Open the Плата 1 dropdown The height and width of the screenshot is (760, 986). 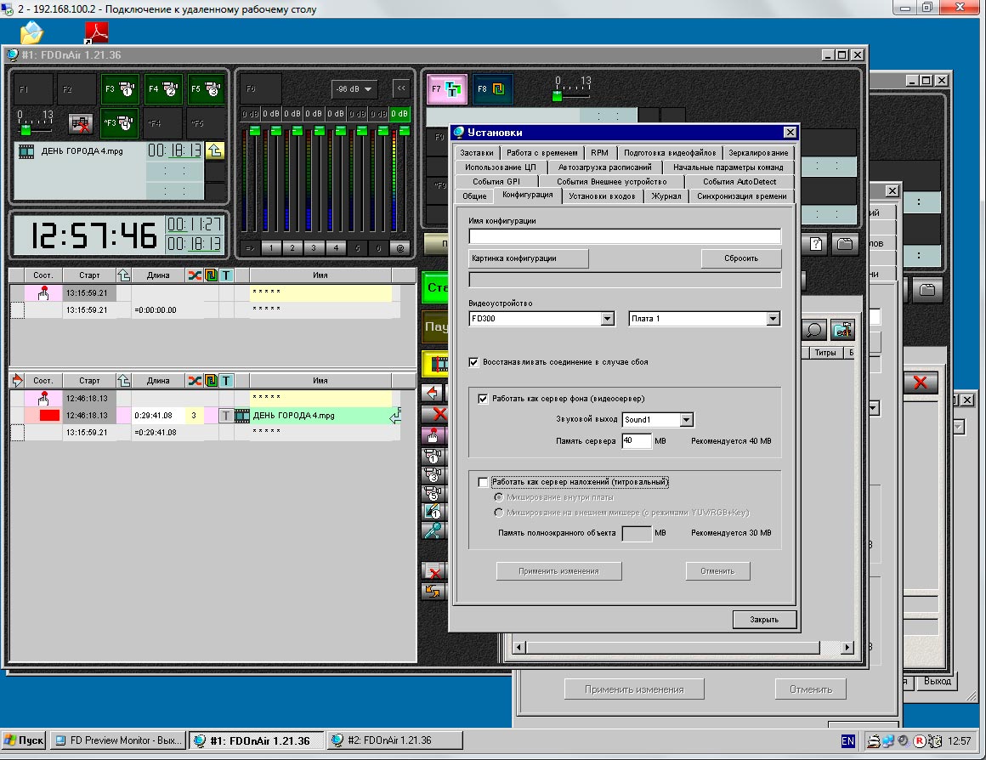point(773,319)
